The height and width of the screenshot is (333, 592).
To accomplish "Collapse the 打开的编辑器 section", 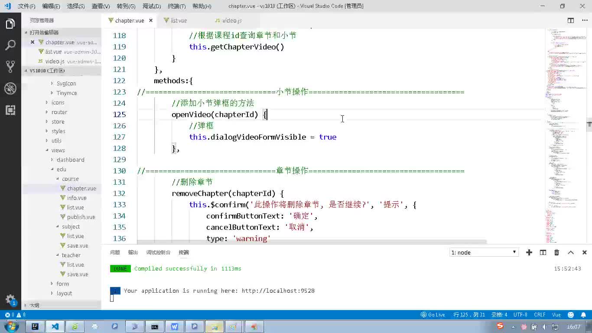I will tap(62, 33).
